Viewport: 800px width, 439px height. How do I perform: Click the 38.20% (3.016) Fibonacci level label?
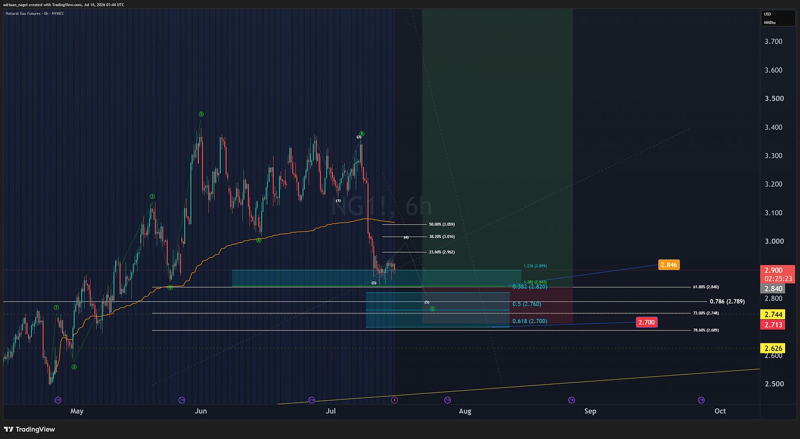coord(442,237)
